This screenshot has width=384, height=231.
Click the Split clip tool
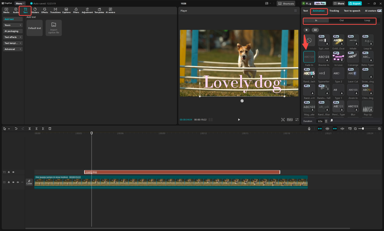click(30, 129)
